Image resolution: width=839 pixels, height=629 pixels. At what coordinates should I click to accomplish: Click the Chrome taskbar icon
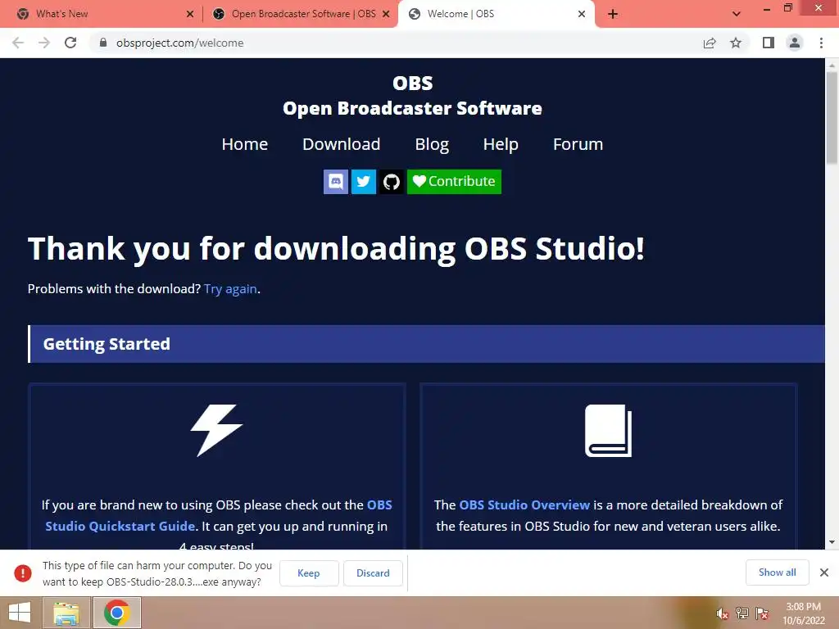(117, 613)
